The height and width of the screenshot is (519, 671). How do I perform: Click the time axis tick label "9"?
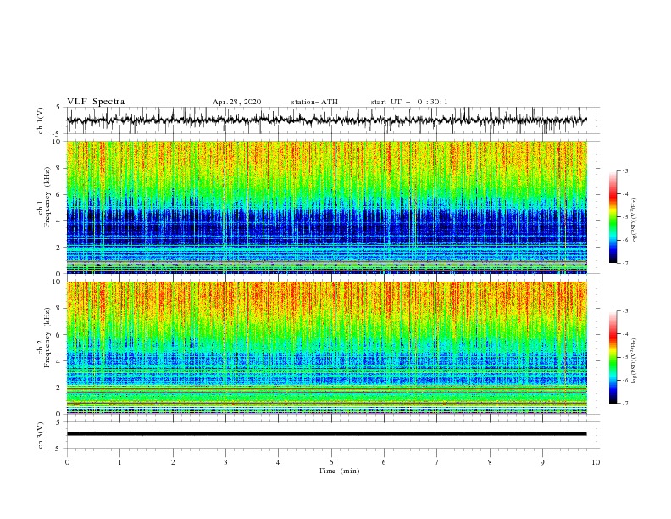coord(542,462)
